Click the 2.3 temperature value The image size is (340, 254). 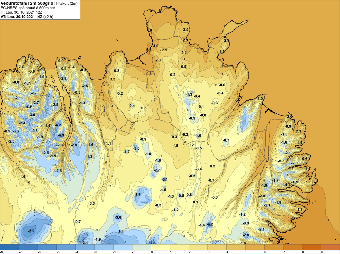[158, 60]
